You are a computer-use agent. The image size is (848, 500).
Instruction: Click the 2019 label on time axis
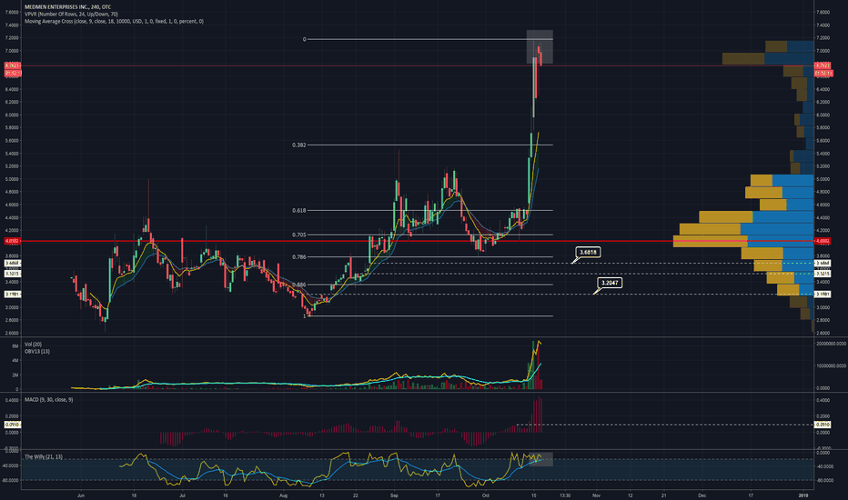point(803,495)
